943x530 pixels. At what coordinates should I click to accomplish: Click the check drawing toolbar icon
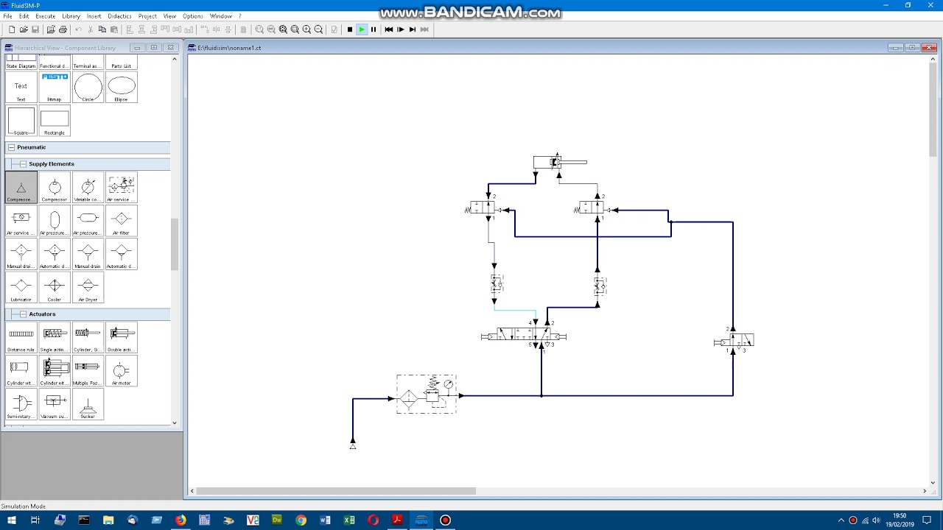334,29
